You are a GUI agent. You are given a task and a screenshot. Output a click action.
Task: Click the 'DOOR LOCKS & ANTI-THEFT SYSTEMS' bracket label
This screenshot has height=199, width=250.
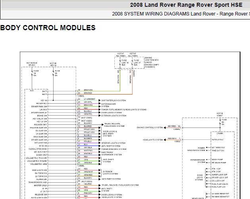(110, 134)
